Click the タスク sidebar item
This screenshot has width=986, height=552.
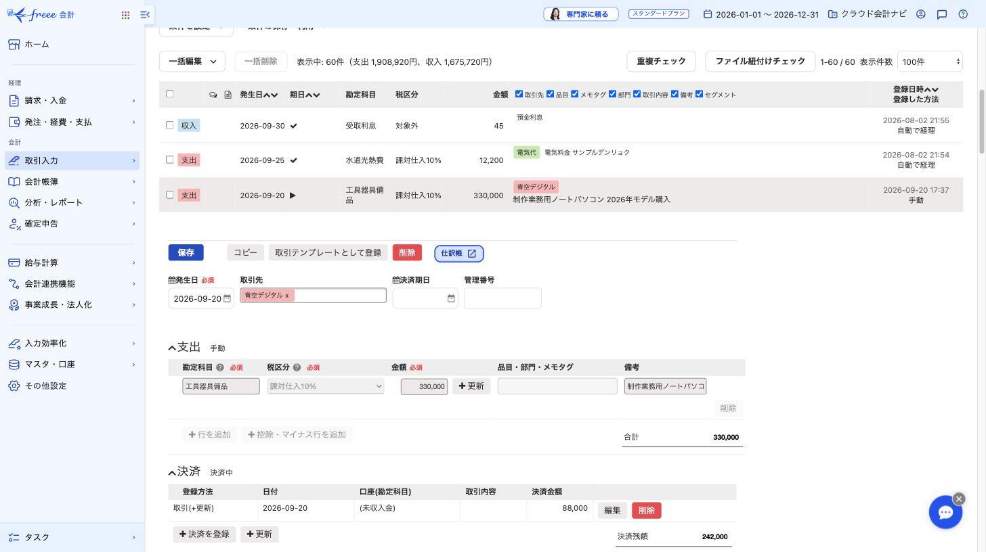coord(72,537)
